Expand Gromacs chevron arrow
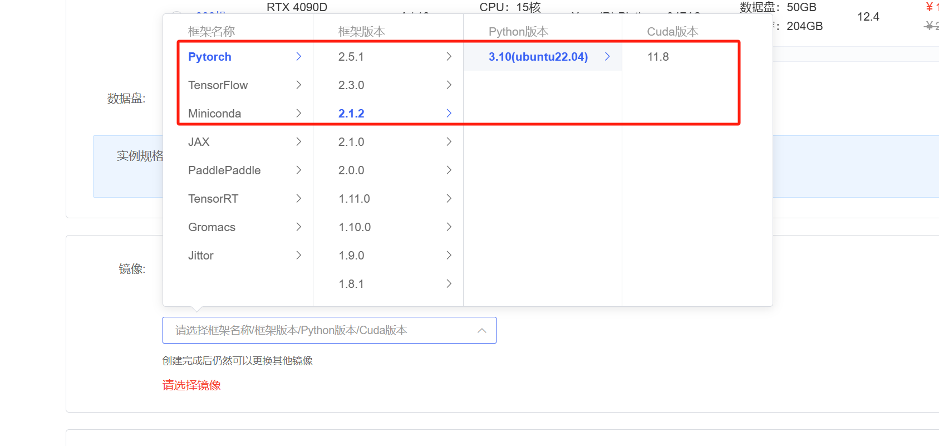Viewport: 939px width, 446px height. (298, 227)
